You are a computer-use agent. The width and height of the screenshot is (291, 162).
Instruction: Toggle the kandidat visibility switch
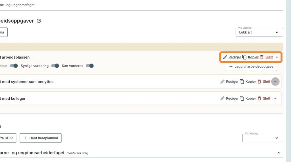click(14, 66)
